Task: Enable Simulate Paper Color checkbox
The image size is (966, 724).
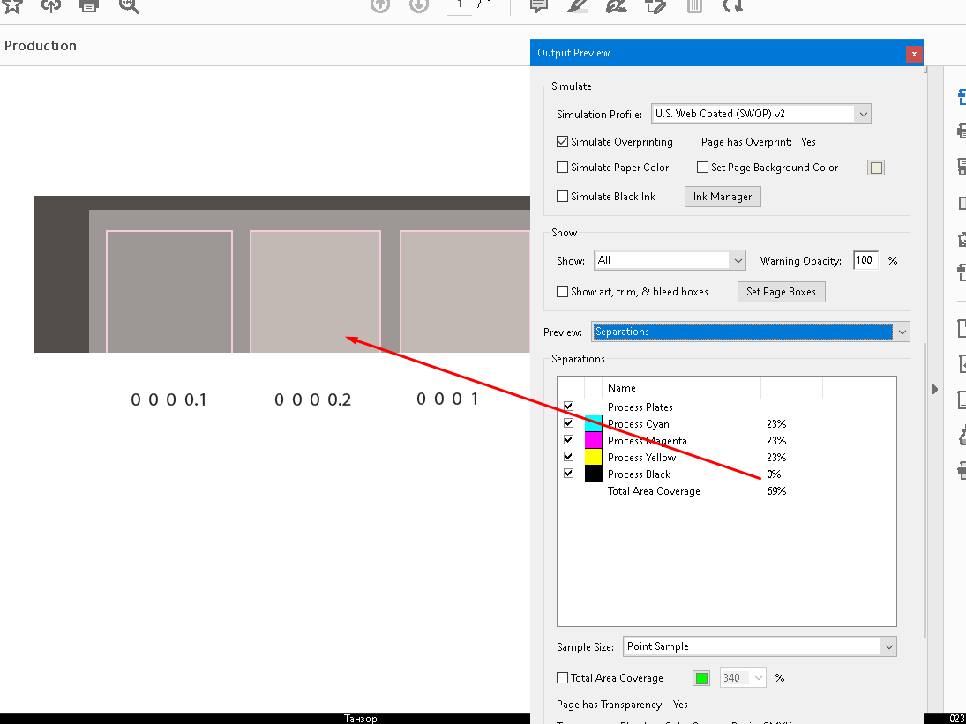Action: (x=563, y=168)
